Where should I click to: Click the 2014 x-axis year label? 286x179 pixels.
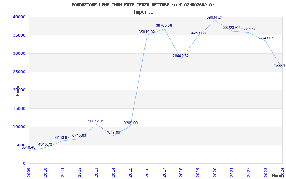point(113,172)
